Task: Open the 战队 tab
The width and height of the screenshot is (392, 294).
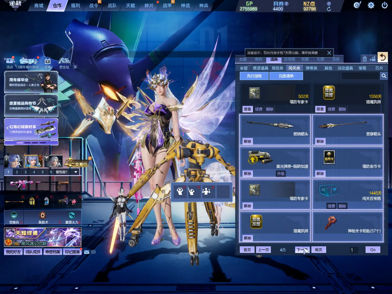Action: 112,5
